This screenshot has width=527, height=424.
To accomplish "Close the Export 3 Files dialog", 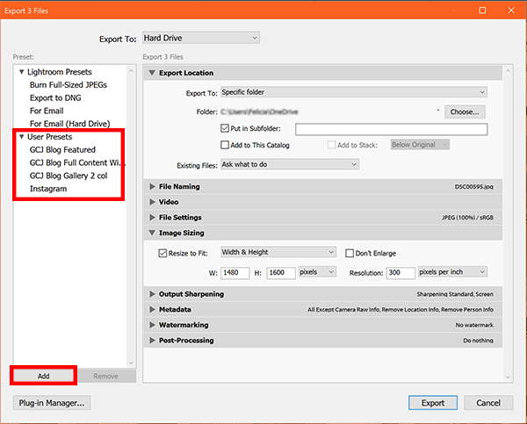I will (511, 10).
